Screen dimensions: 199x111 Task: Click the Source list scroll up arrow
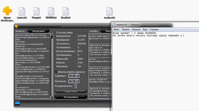point(51,35)
